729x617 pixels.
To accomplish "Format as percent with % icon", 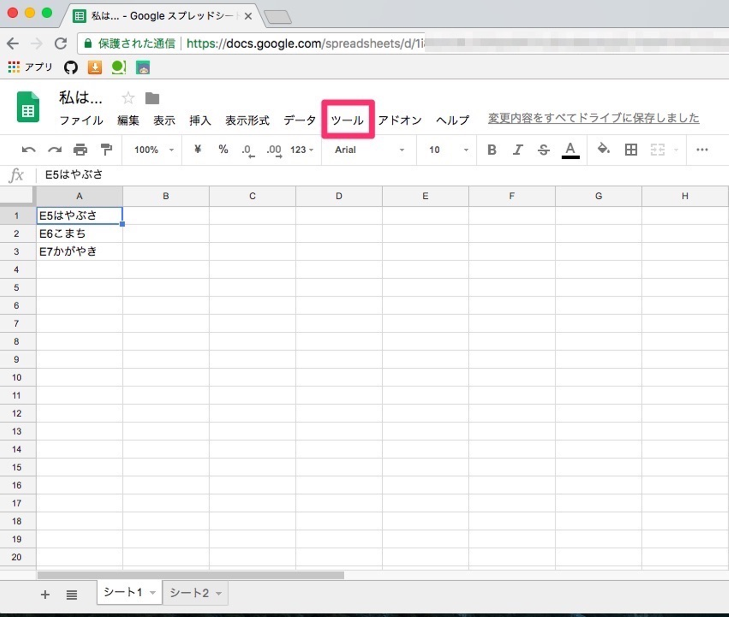I will pos(223,149).
